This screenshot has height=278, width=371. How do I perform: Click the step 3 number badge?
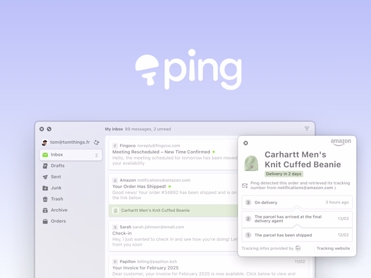tap(248, 202)
